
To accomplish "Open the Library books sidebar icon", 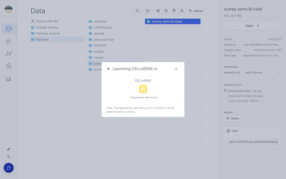I will (x=9, y=41).
